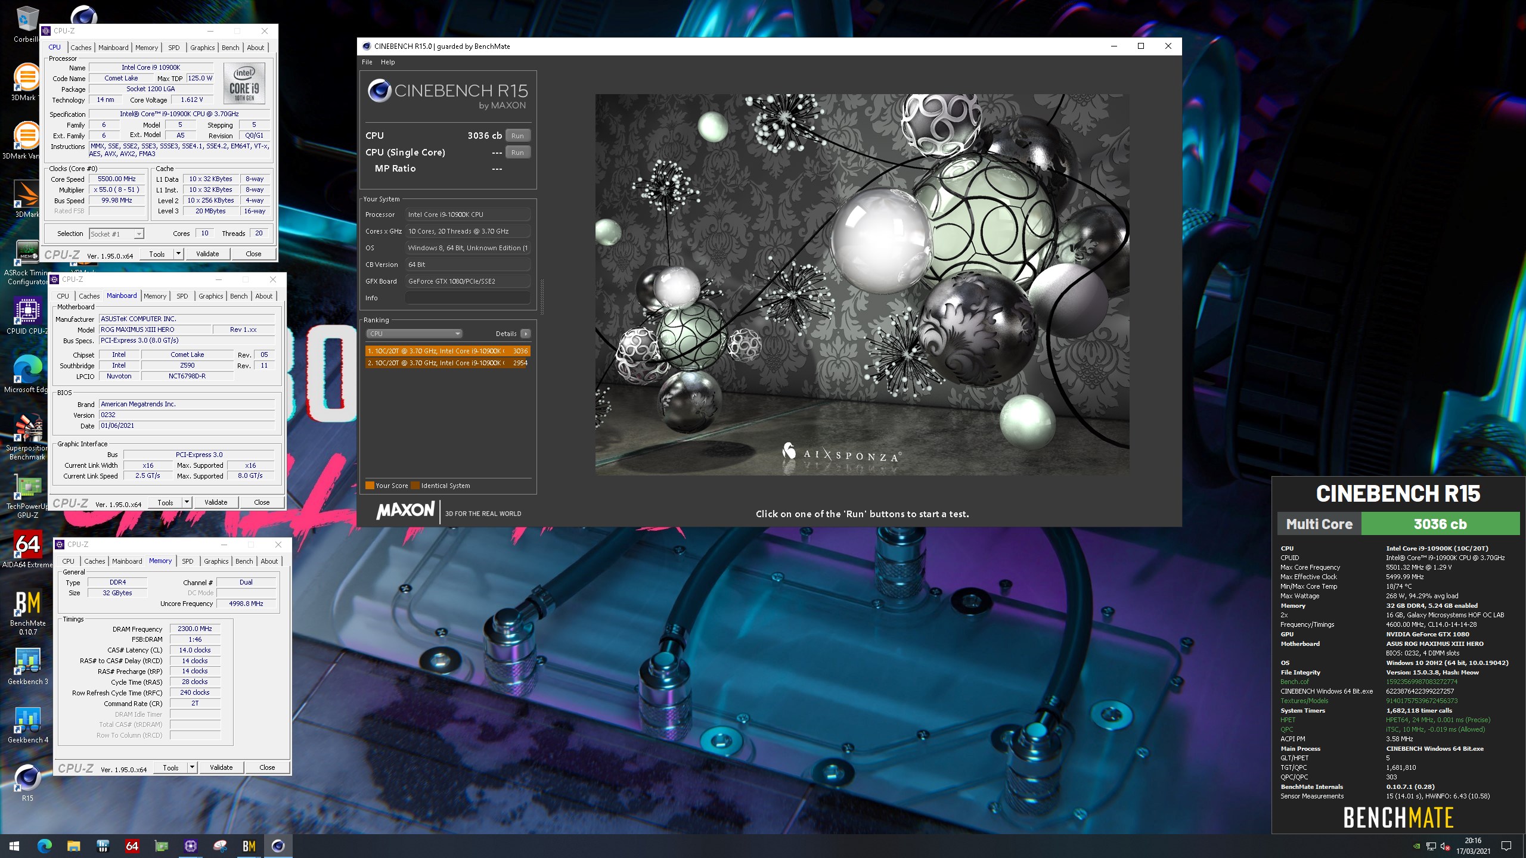
Task: Open the Socket #1 selection dropdown in CPU-Z
Action: 116,234
